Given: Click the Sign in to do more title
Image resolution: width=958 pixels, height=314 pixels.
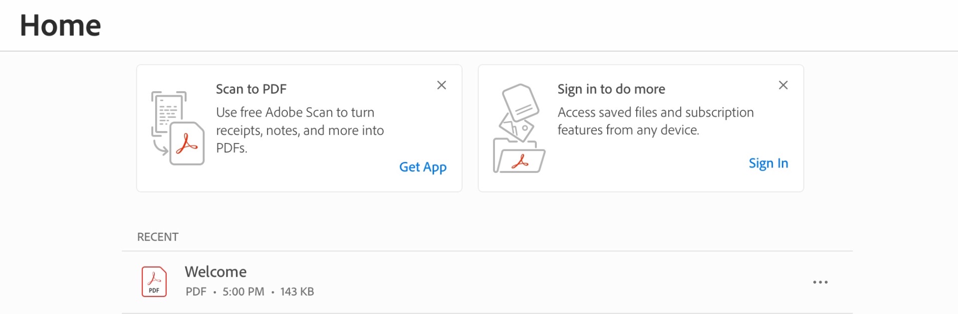Looking at the screenshot, I should click(x=611, y=89).
